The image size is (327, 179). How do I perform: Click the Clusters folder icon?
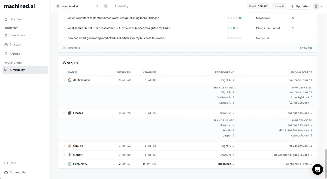[6, 45]
